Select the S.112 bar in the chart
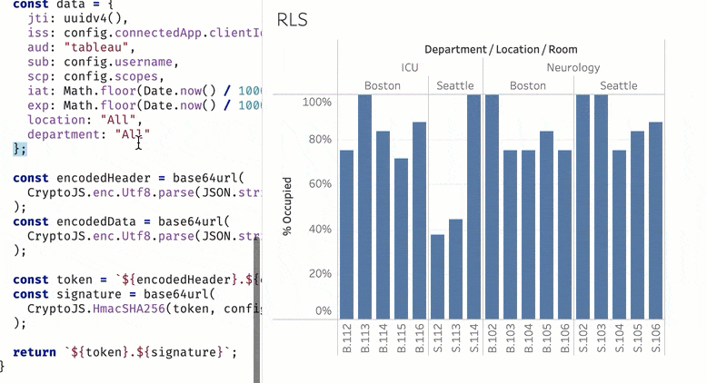This screenshot has height=383, width=707. [437, 276]
